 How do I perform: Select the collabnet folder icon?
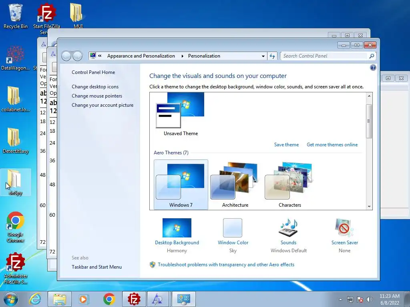click(x=16, y=99)
